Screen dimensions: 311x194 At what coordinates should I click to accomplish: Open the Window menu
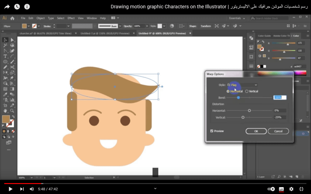(x=92, y=18)
